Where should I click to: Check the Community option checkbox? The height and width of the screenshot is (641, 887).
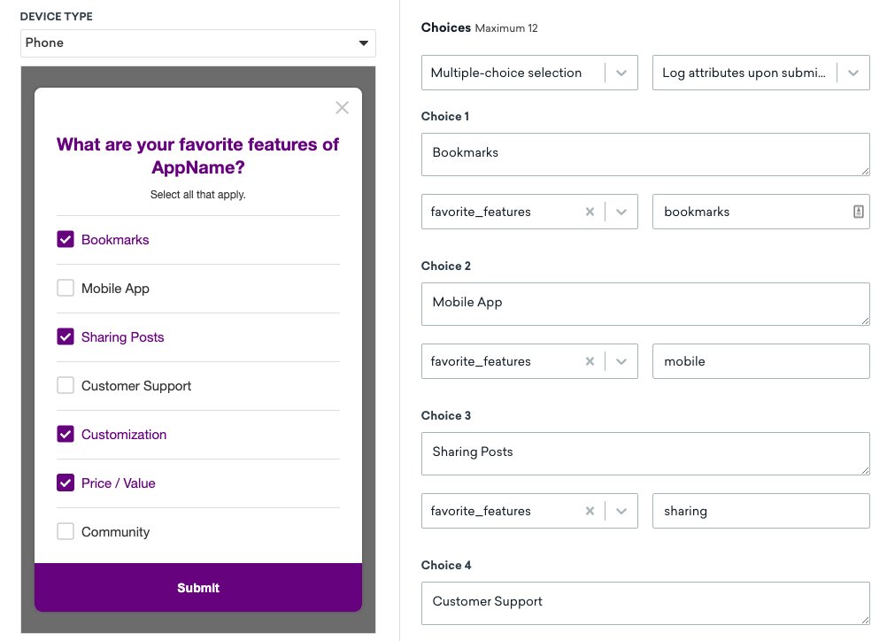pyautogui.click(x=66, y=532)
